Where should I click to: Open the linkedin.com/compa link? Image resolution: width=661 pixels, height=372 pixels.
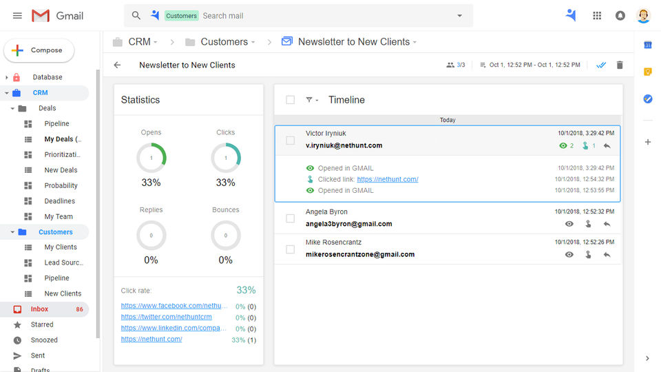click(174, 328)
